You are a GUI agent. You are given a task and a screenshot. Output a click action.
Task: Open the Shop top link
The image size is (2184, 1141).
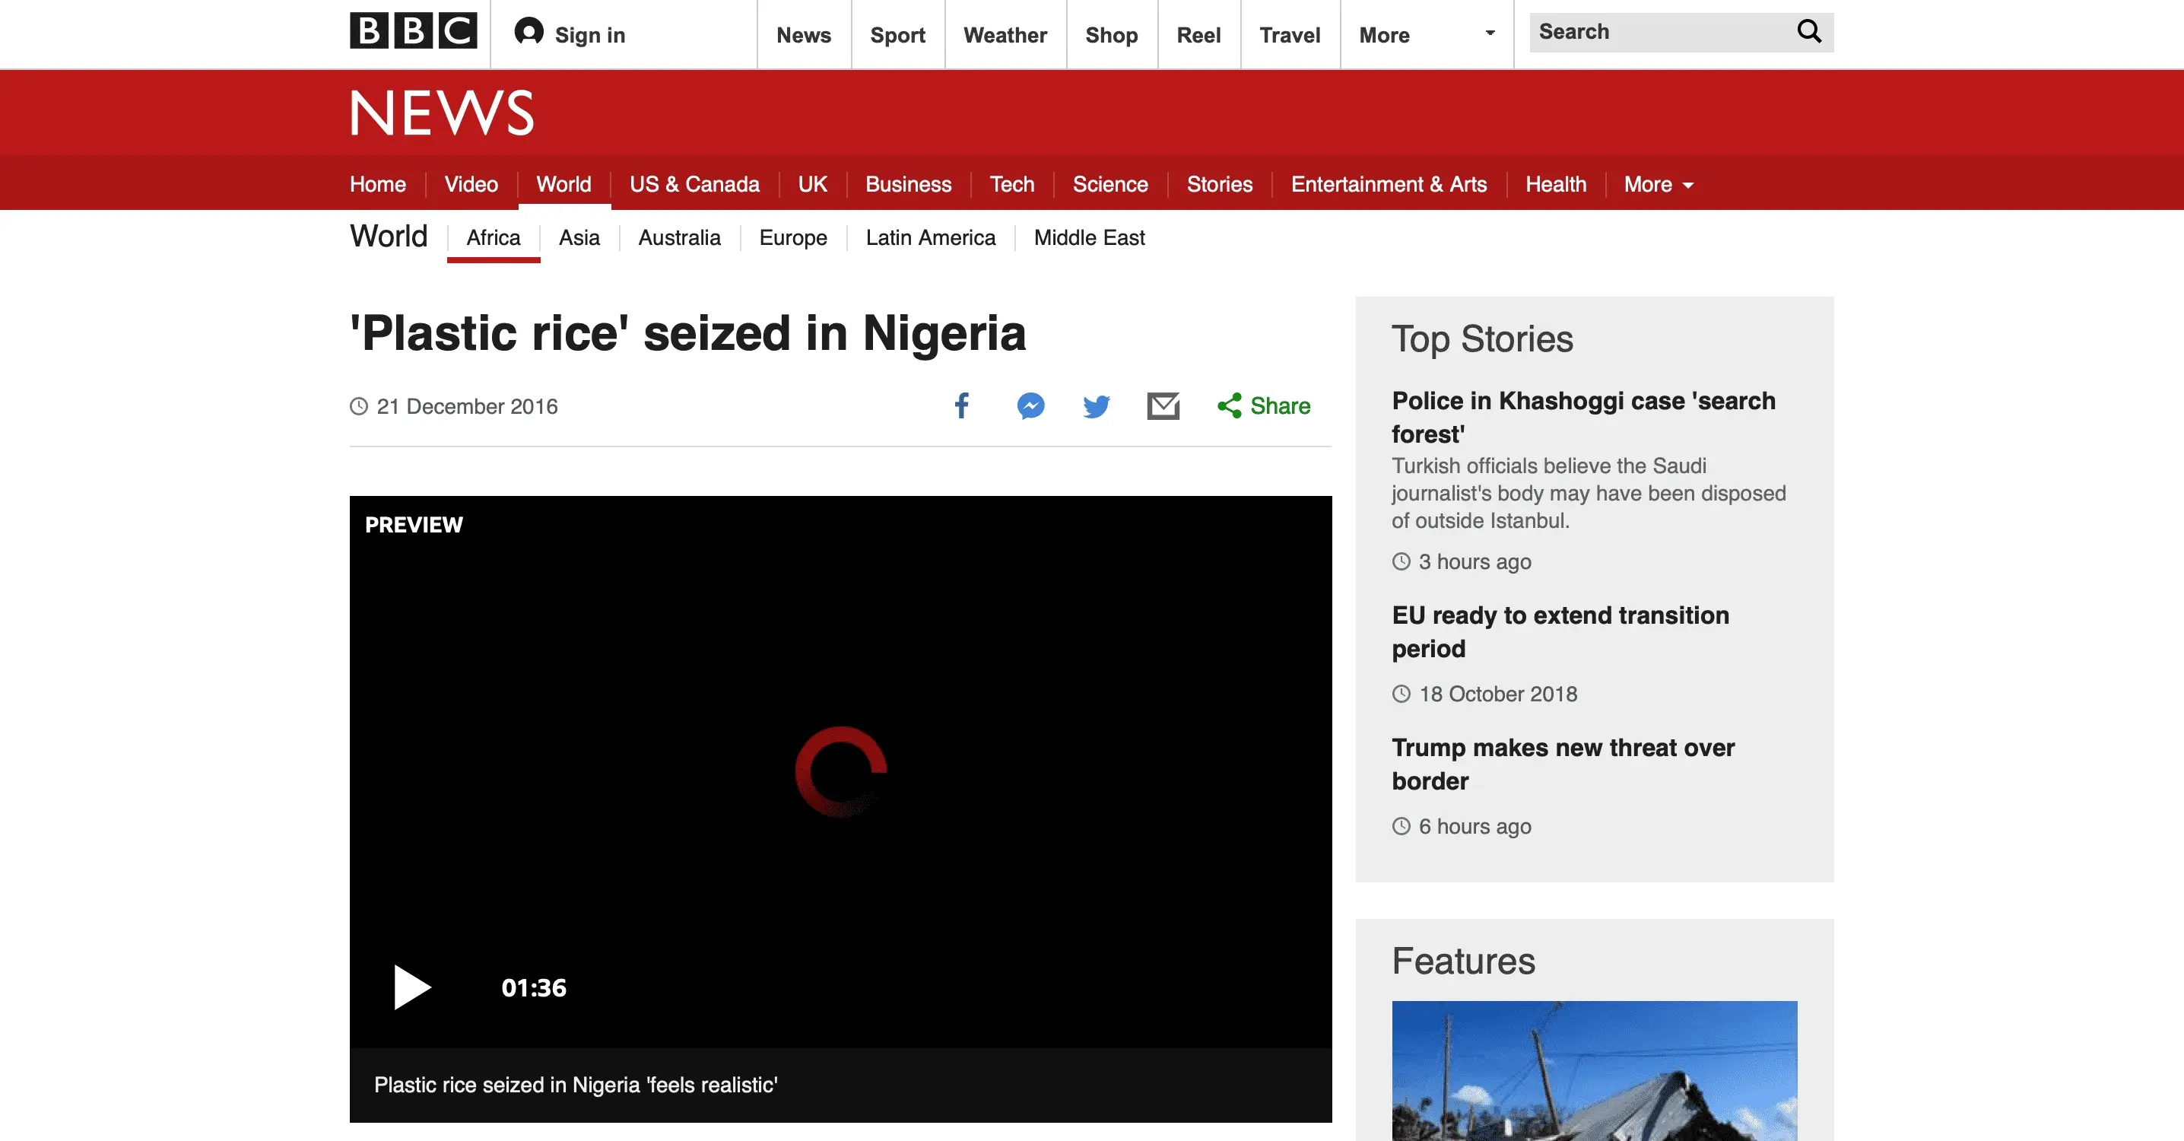click(1112, 35)
